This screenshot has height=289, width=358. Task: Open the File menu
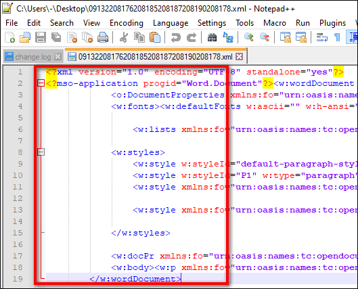coord(12,23)
